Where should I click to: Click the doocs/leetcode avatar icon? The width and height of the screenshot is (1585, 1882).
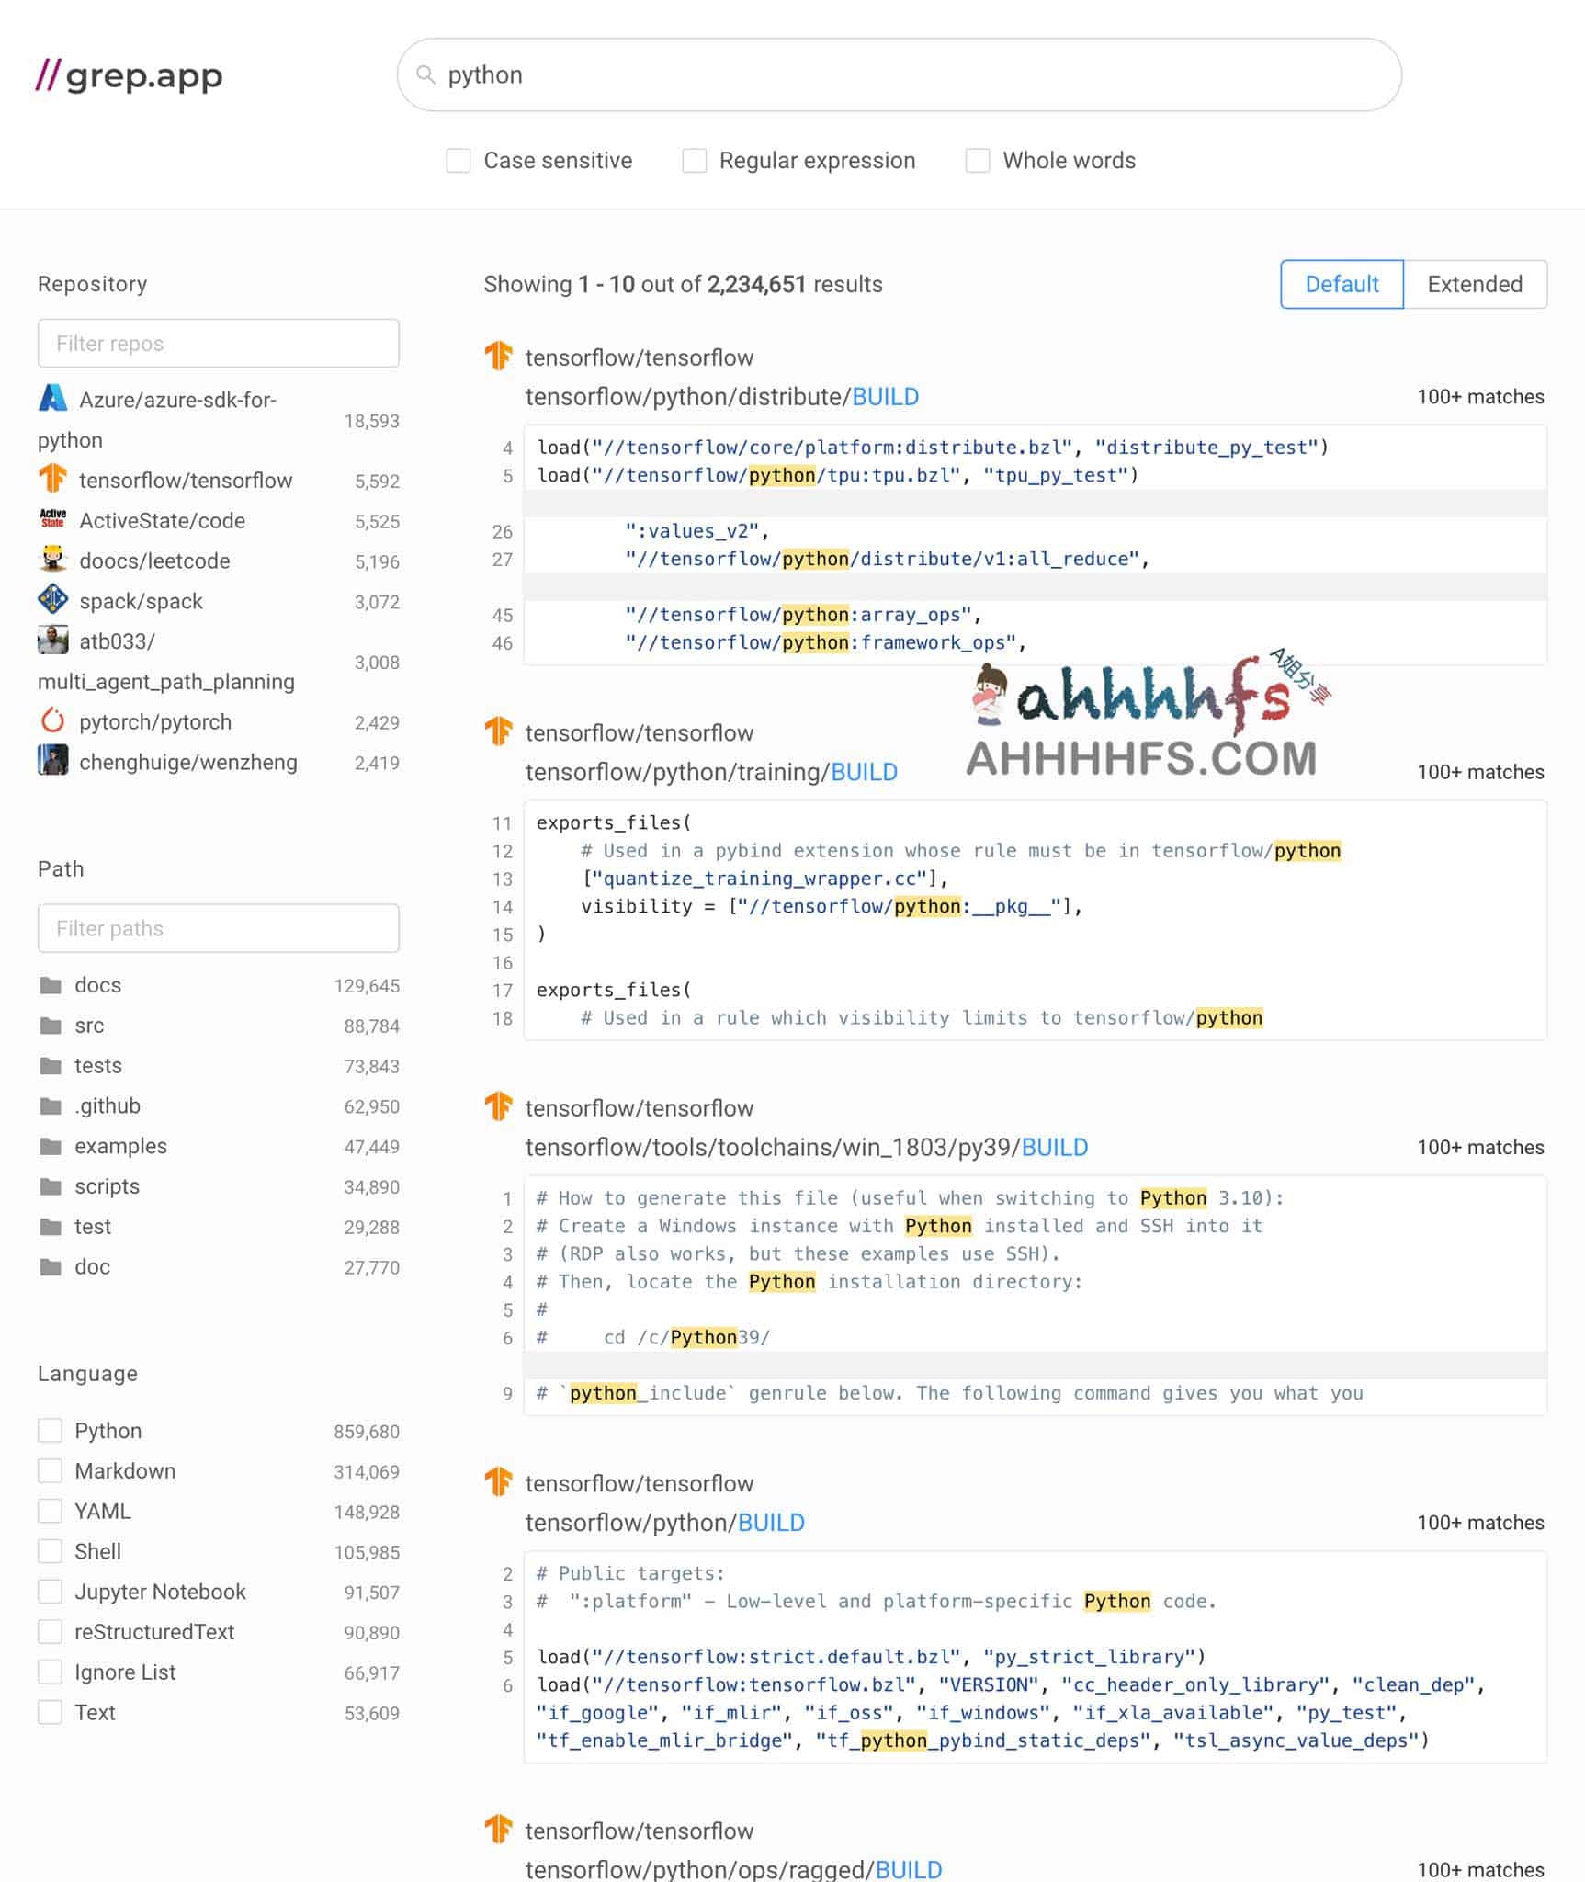[53, 561]
